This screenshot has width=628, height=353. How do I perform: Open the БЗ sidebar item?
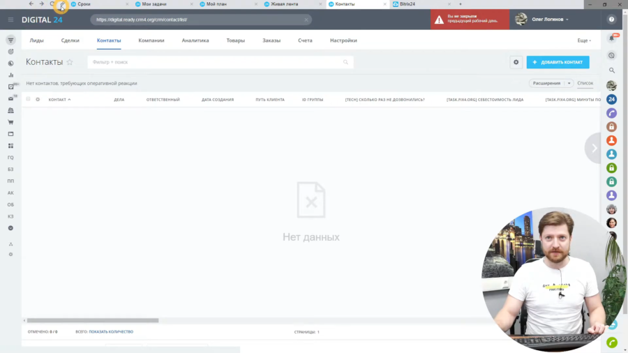click(10, 170)
